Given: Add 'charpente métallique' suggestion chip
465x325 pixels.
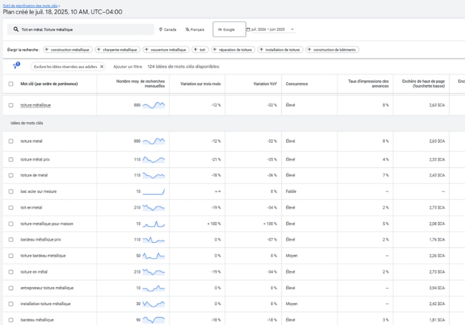Looking at the screenshot, I should point(118,50).
